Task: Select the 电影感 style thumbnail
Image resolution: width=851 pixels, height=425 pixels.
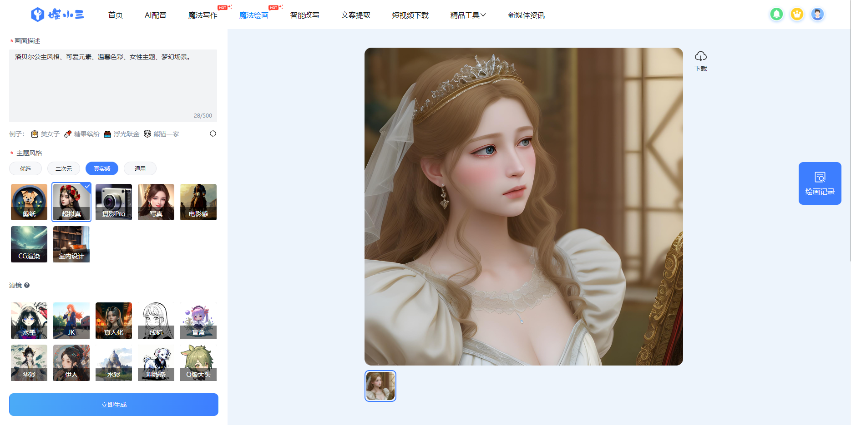Action: click(x=198, y=202)
